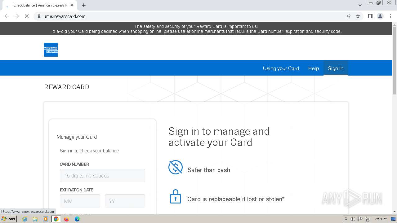Open network status tray icon
This screenshot has height=223, width=397.
[368, 219]
